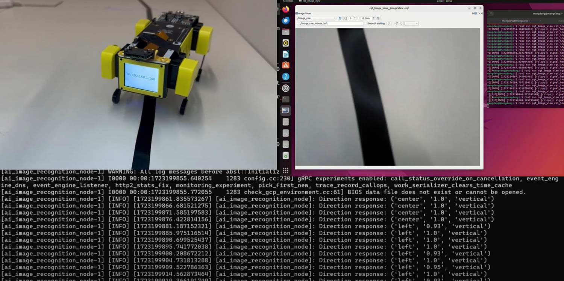Open Thunderbird mail from the dock
564x281 pixels.
tap(286, 21)
